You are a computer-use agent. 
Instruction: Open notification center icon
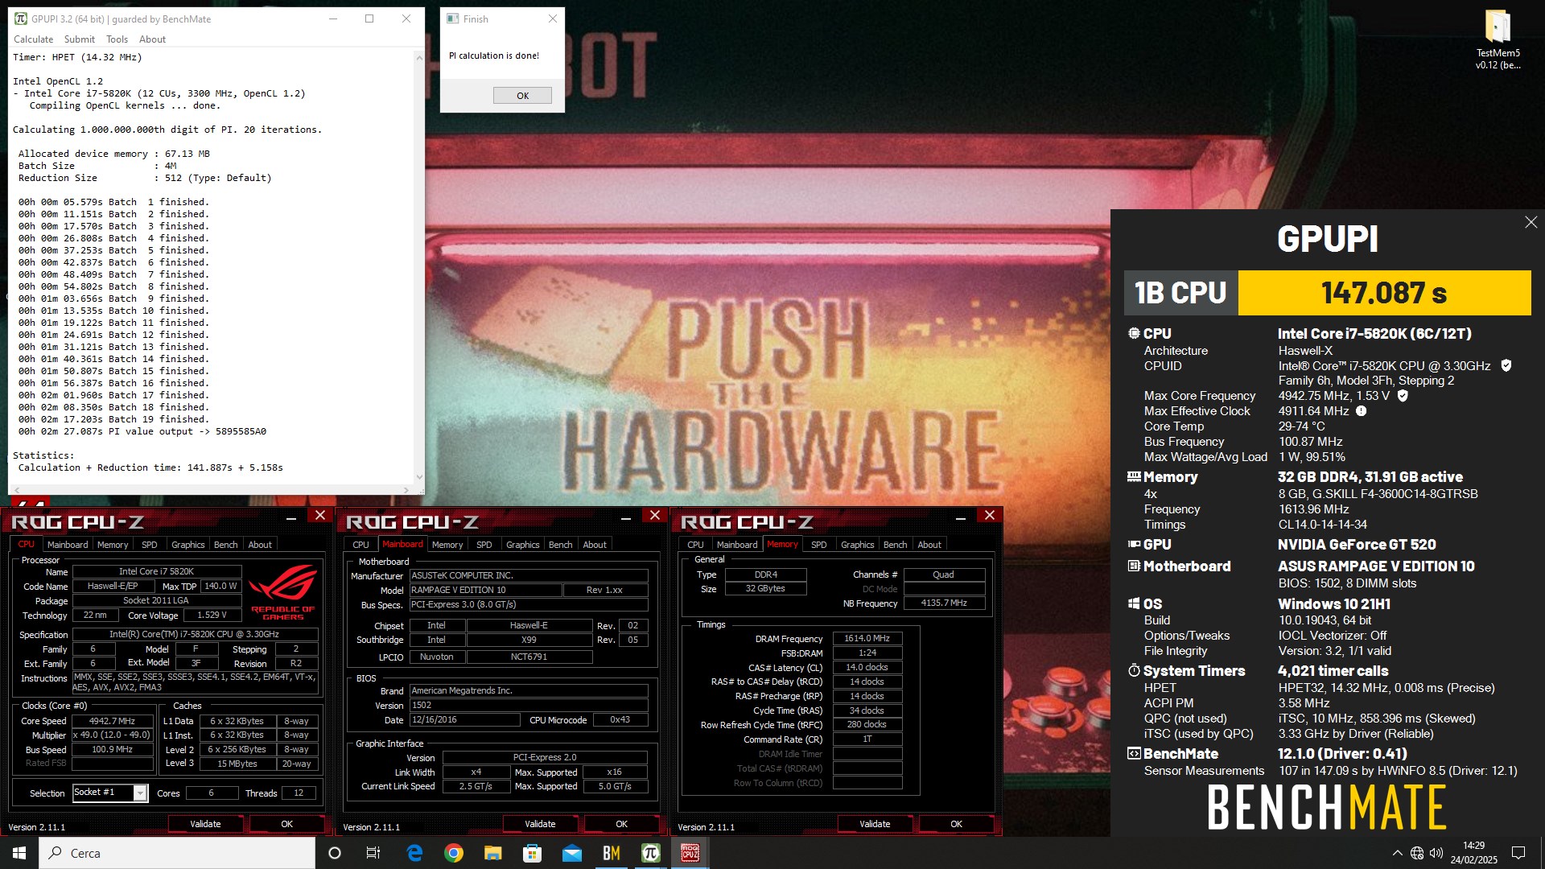(x=1518, y=853)
